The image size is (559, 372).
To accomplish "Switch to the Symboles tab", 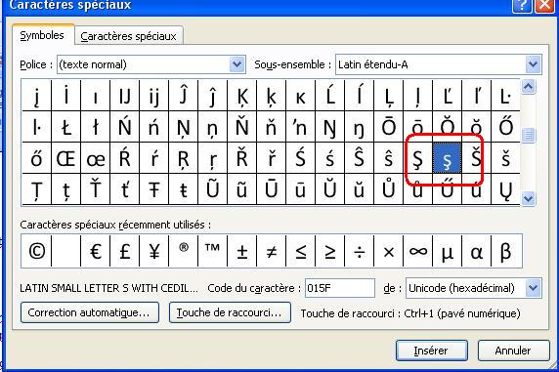I will (42, 35).
